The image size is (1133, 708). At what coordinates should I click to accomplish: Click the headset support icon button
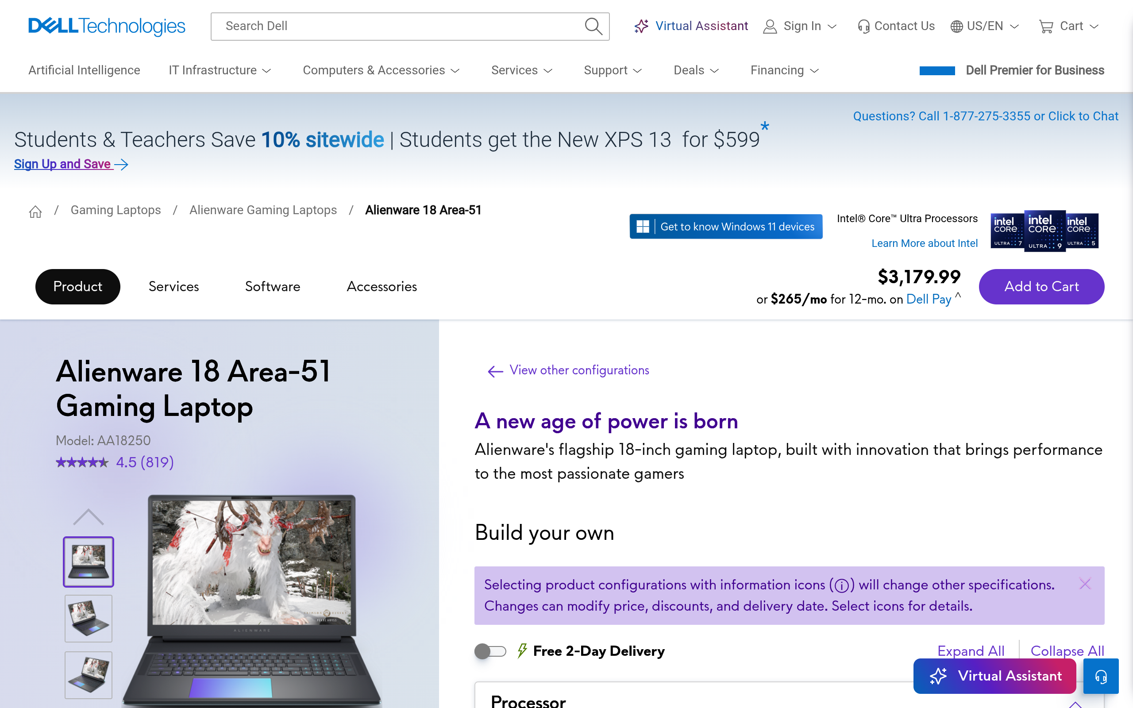[1101, 676]
